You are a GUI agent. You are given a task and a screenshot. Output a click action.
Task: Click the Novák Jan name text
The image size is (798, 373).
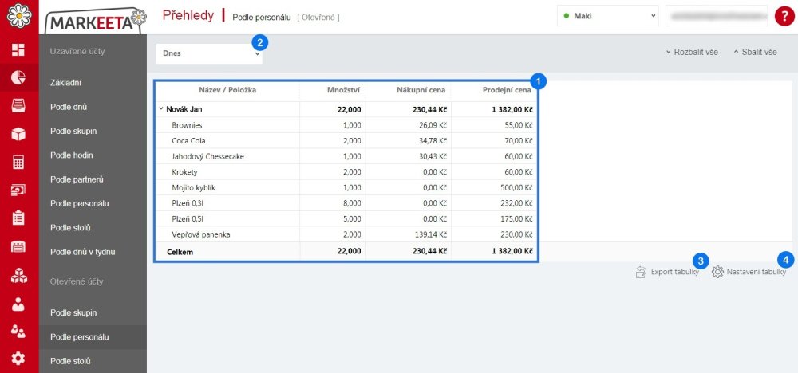184,108
